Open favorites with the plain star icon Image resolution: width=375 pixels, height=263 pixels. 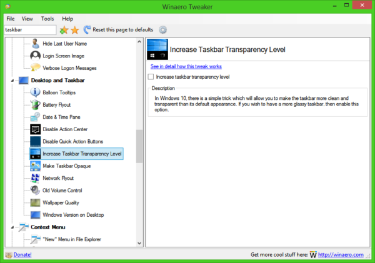[x=75, y=30]
